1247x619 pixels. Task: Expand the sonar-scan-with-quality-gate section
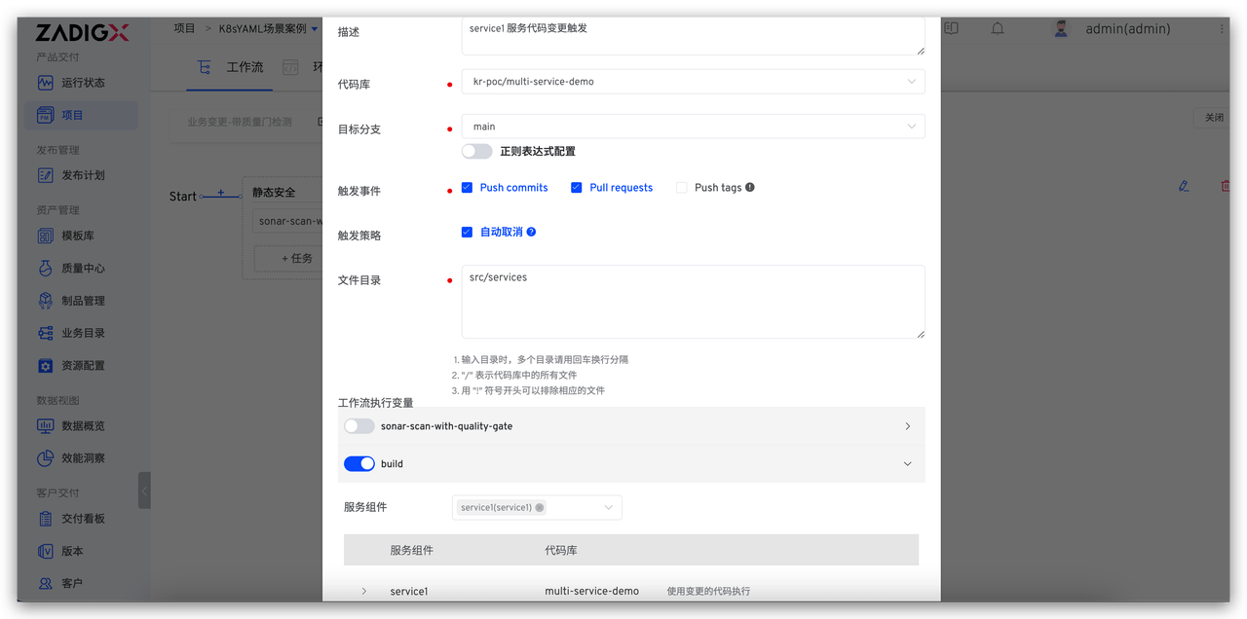(906, 425)
